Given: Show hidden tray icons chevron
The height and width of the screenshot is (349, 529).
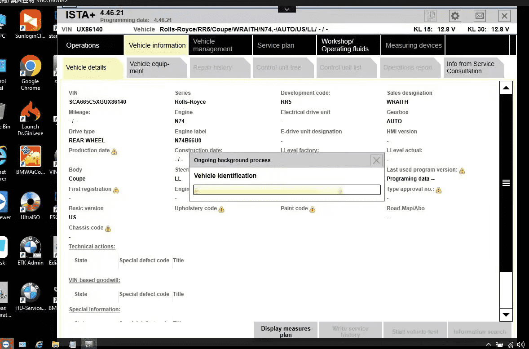Looking at the screenshot, I should coord(488,345).
